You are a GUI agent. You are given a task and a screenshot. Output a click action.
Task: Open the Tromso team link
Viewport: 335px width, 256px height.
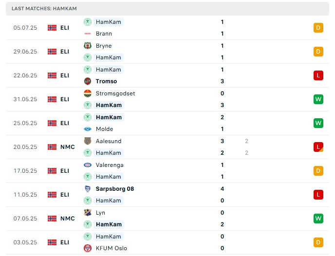(x=106, y=81)
